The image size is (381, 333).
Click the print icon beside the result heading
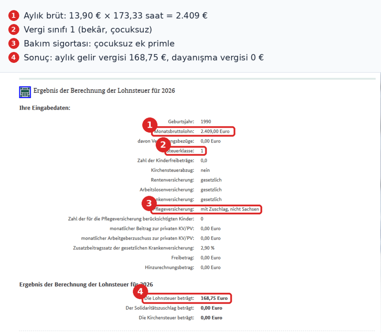click(25, 92)
